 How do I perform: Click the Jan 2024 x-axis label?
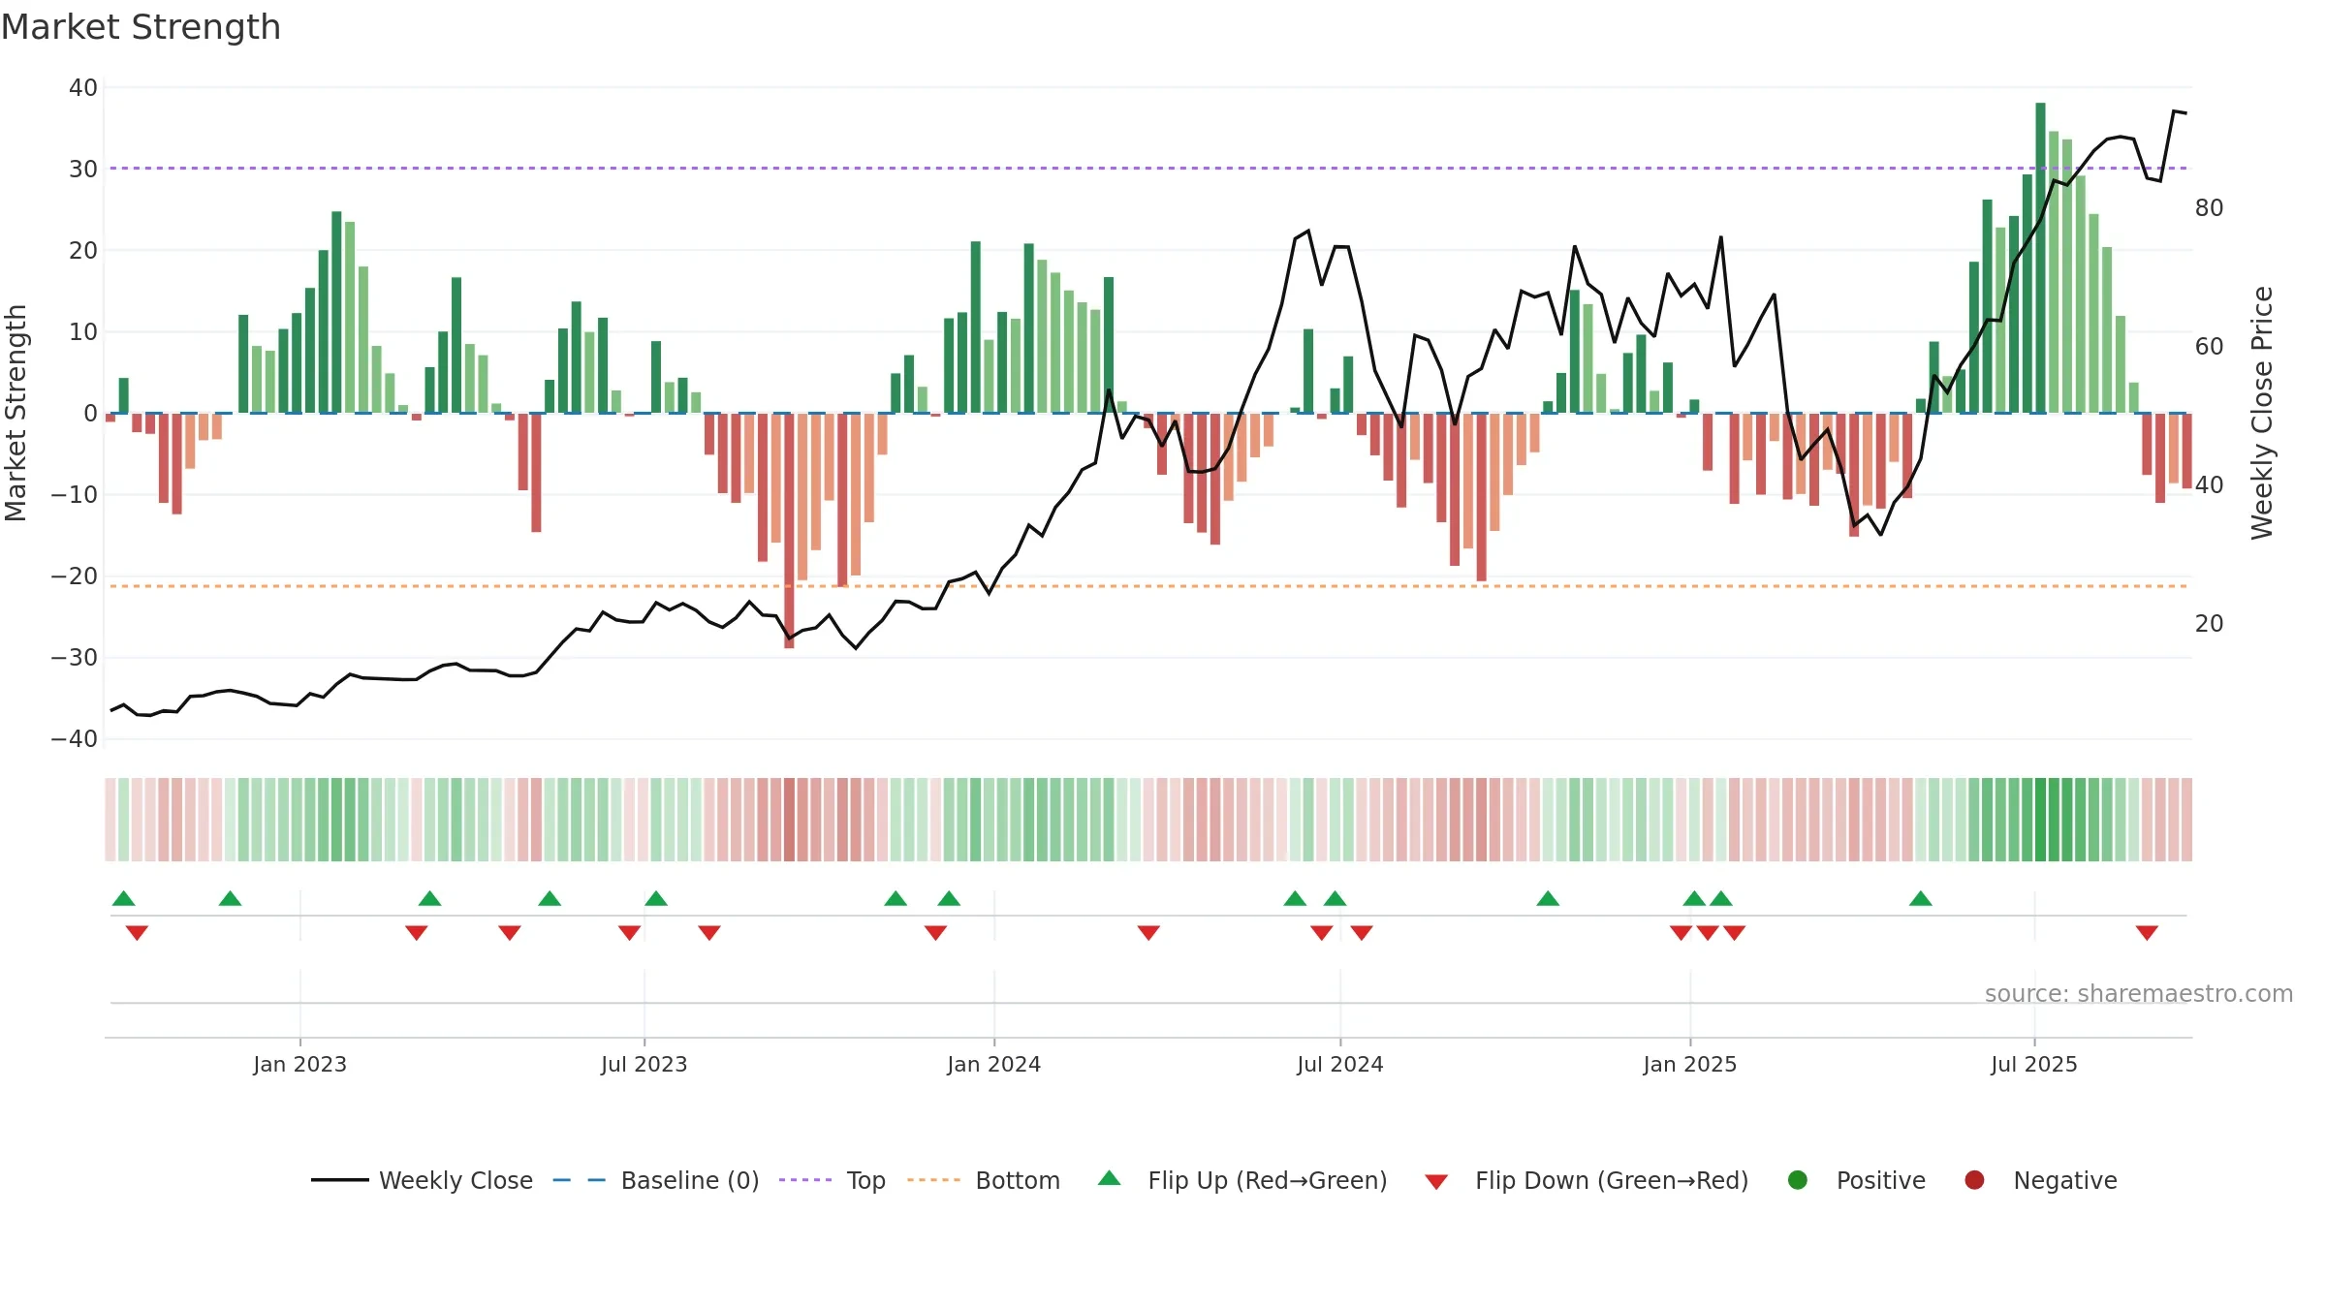[993, 1064]
